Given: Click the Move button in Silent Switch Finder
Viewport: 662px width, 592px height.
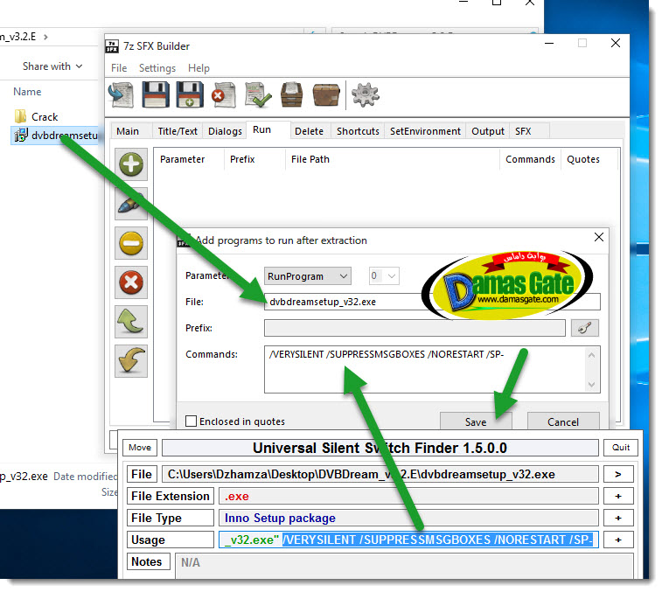Looking at the screenshot, I should click(x=140, y=448).
